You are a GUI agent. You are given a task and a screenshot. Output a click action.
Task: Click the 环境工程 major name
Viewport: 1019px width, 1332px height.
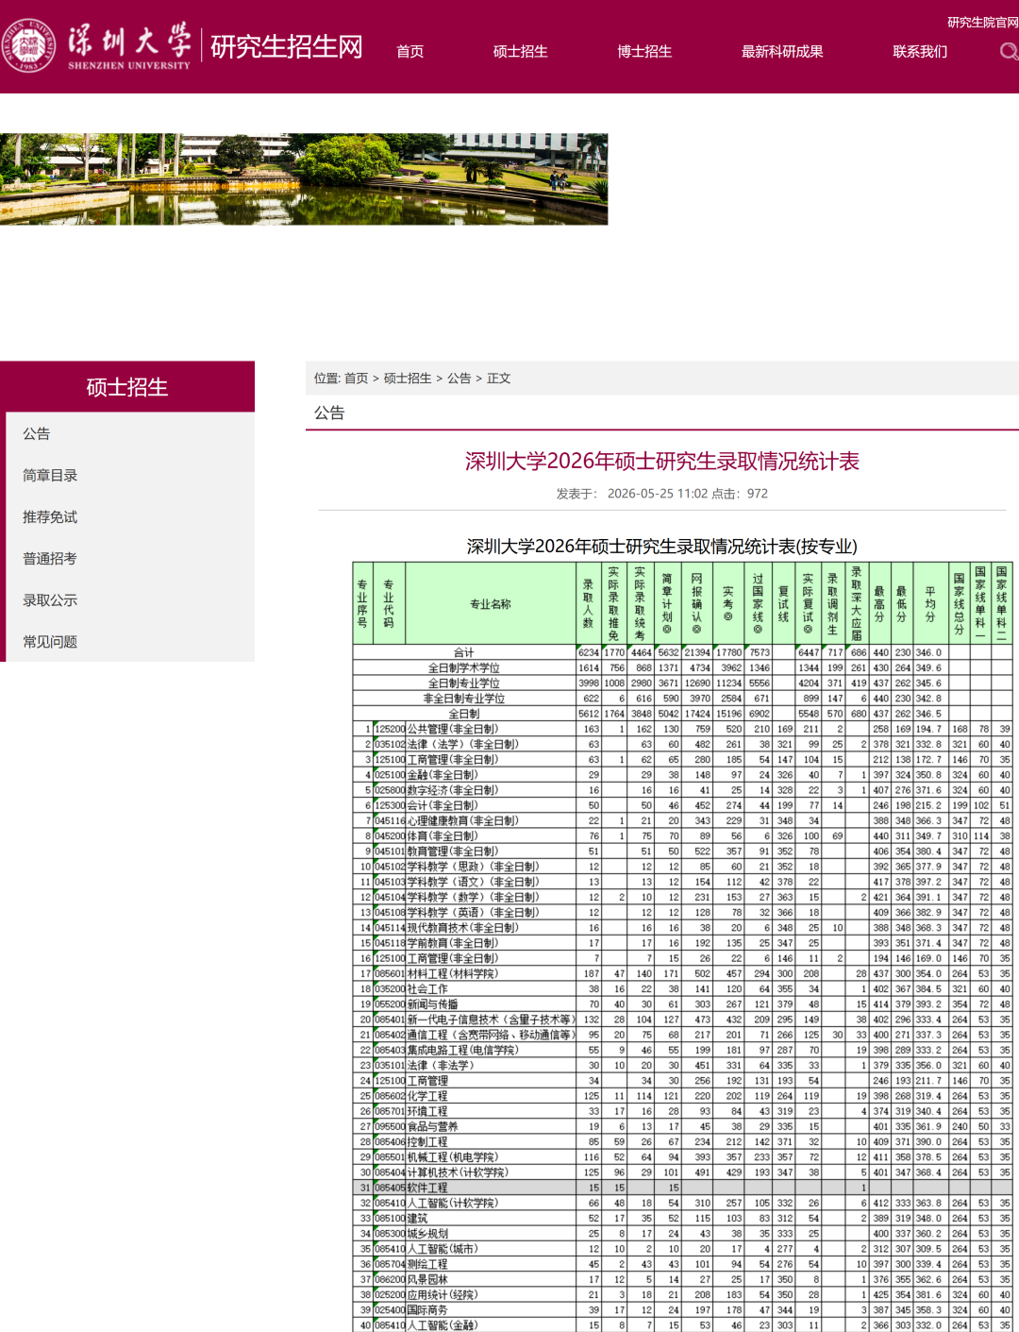(x=427, y=1111)
